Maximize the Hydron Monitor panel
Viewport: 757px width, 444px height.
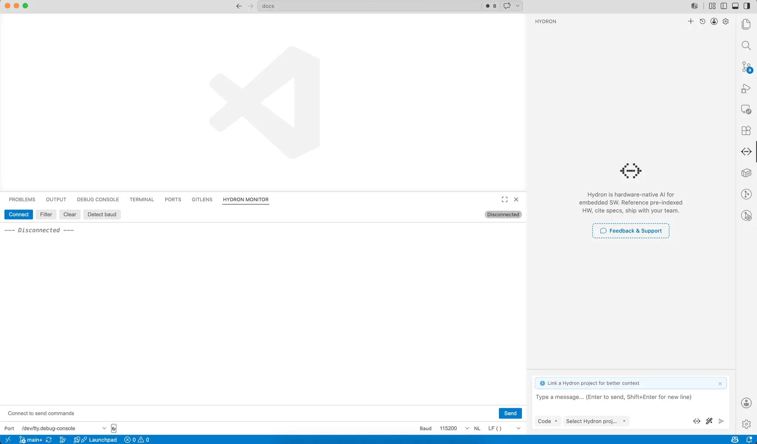click(505, 199)
